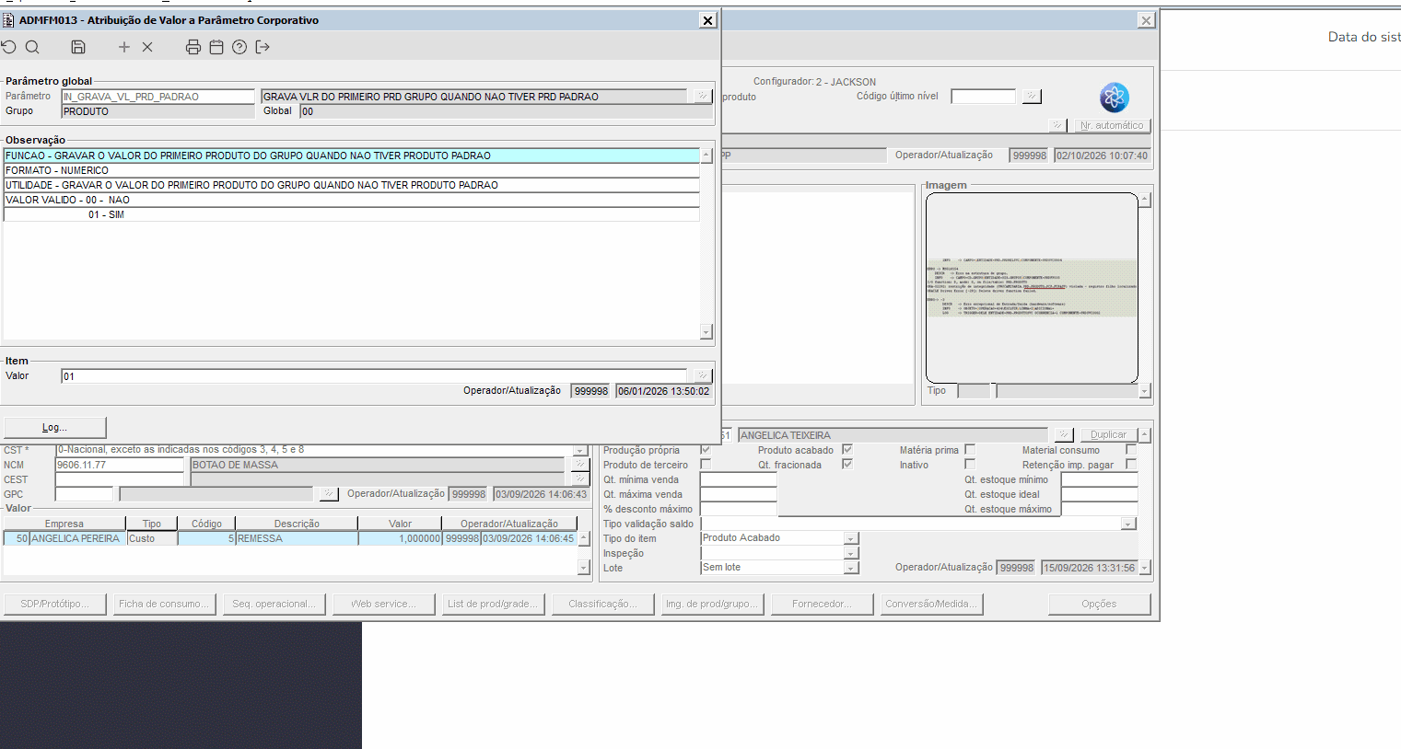Expand the Tipo do item dropdown
The width and height of the screenshot is (1401, 749).
[851, 538]
